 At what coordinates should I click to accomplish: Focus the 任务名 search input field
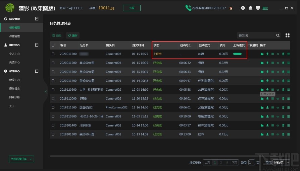click(x=256, y=35)
